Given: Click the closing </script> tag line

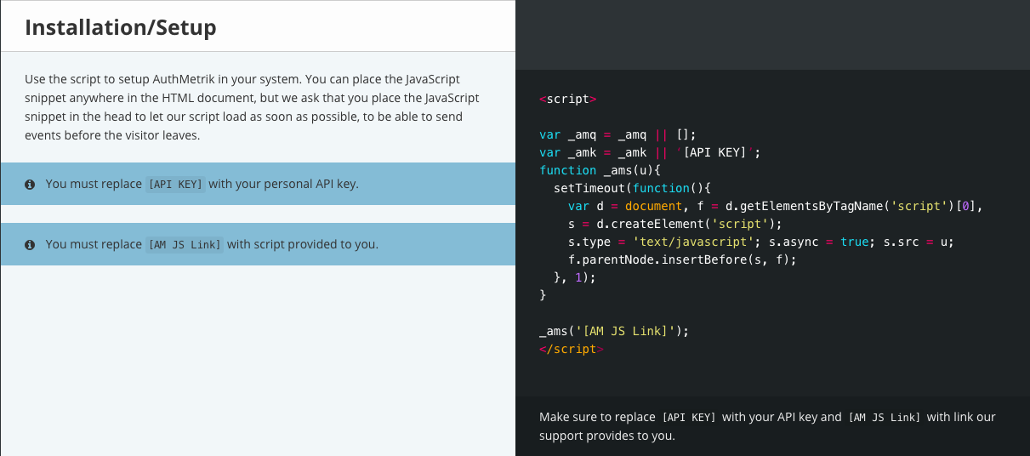Looking at the screenshot, I should pos(572,349).
